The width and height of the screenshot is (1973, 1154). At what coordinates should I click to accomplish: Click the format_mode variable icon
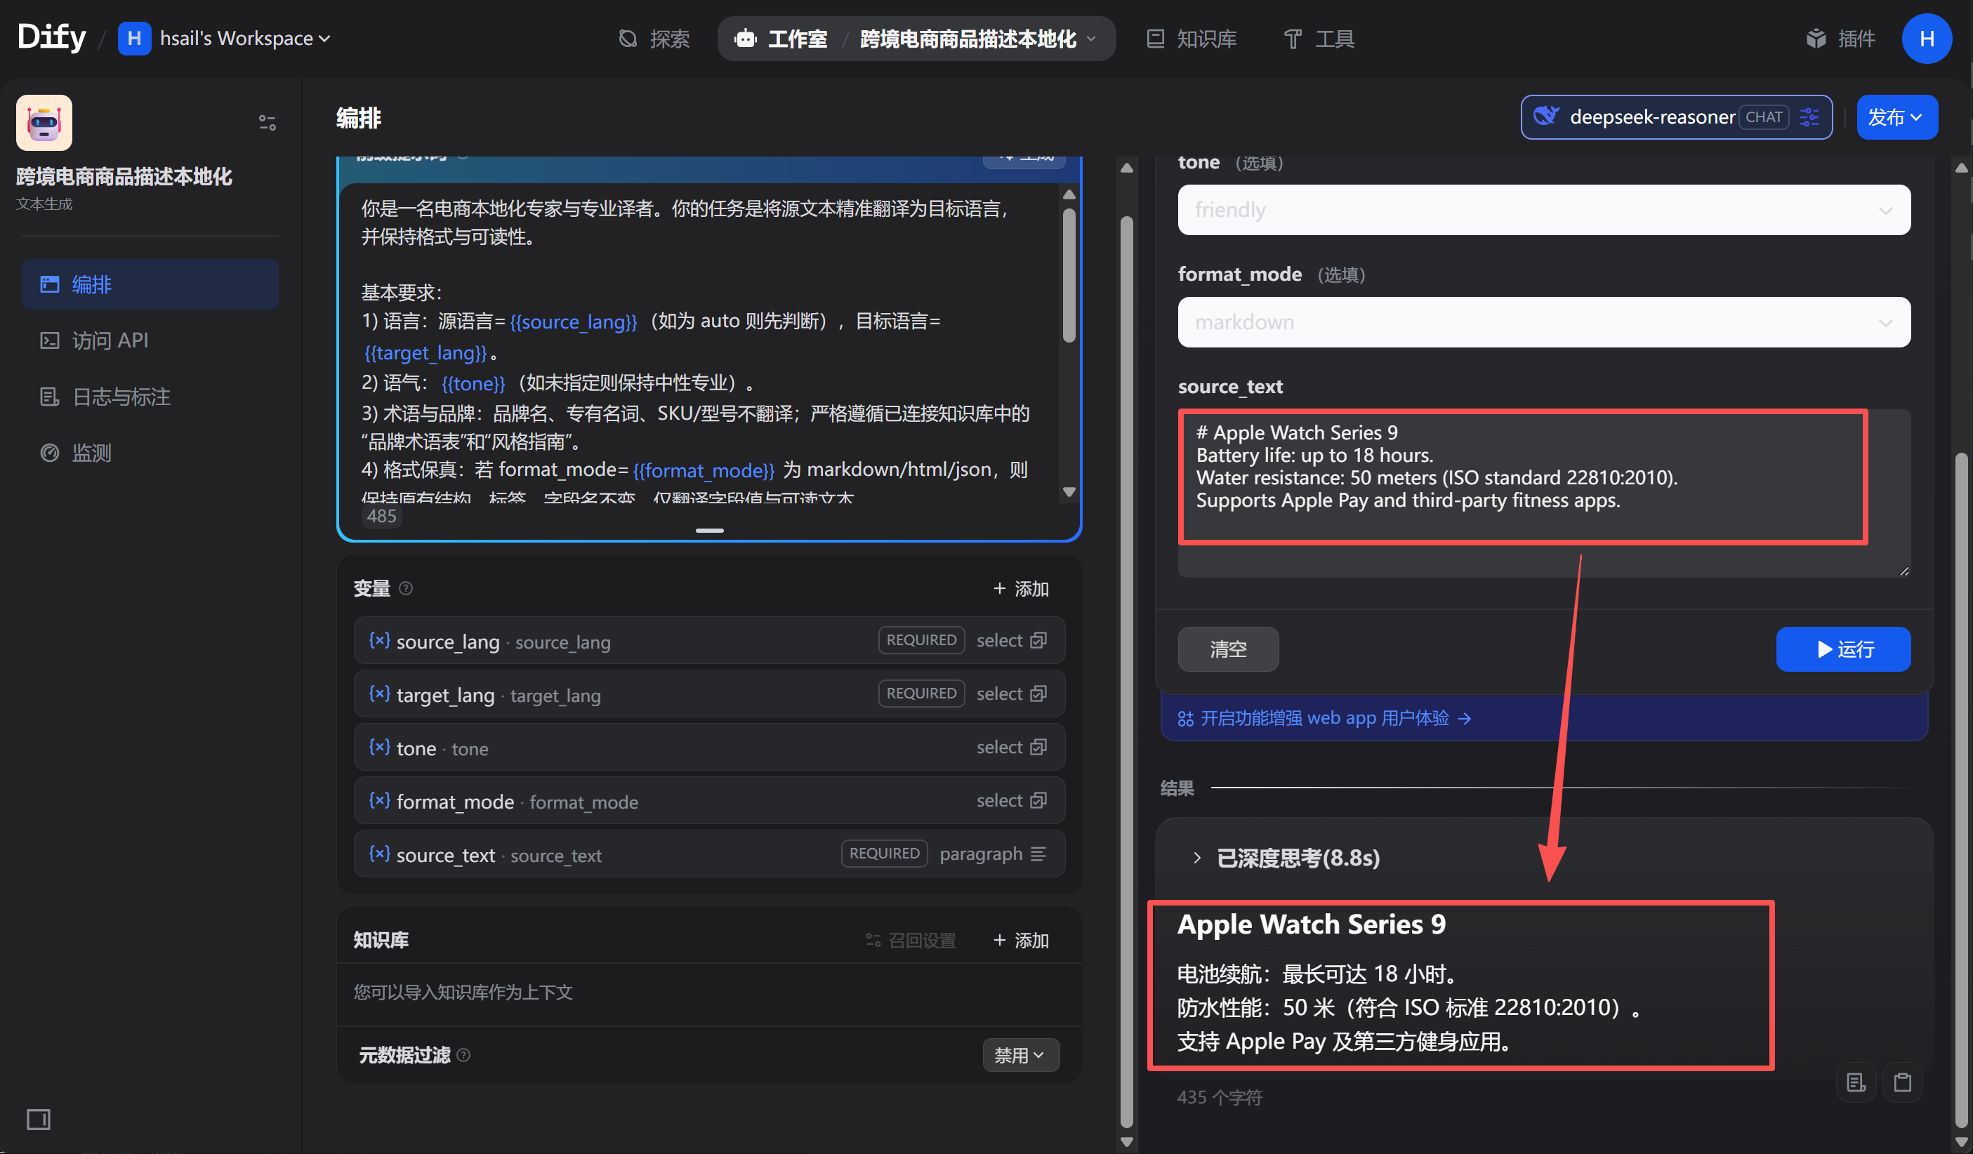pos(380,800)
